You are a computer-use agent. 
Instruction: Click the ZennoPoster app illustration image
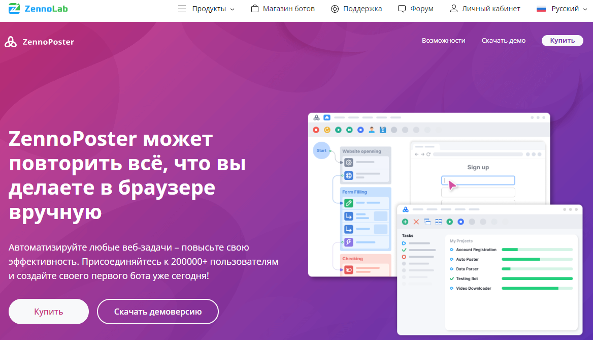pos(445,224)
